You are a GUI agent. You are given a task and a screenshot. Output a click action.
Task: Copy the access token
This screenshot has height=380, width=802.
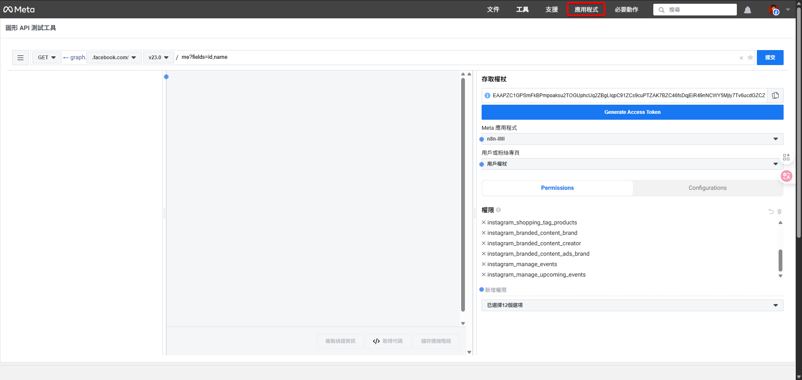click(x=775, y=95)
